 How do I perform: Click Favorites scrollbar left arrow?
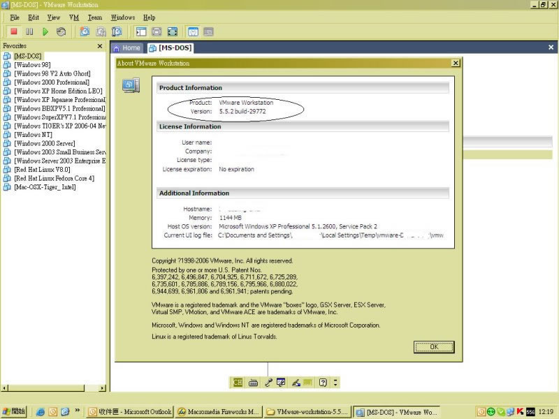click(x=4, y=388)
